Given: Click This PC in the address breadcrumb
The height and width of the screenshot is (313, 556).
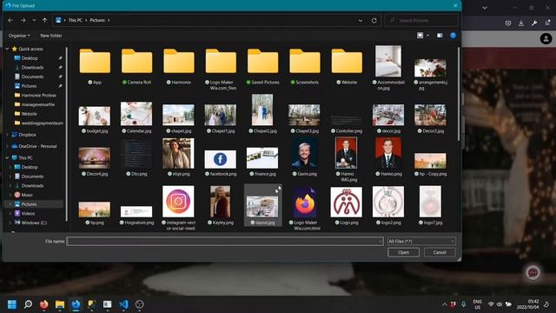Looking at the screenshot, I should pyautogui.click(x=76, y=21).
